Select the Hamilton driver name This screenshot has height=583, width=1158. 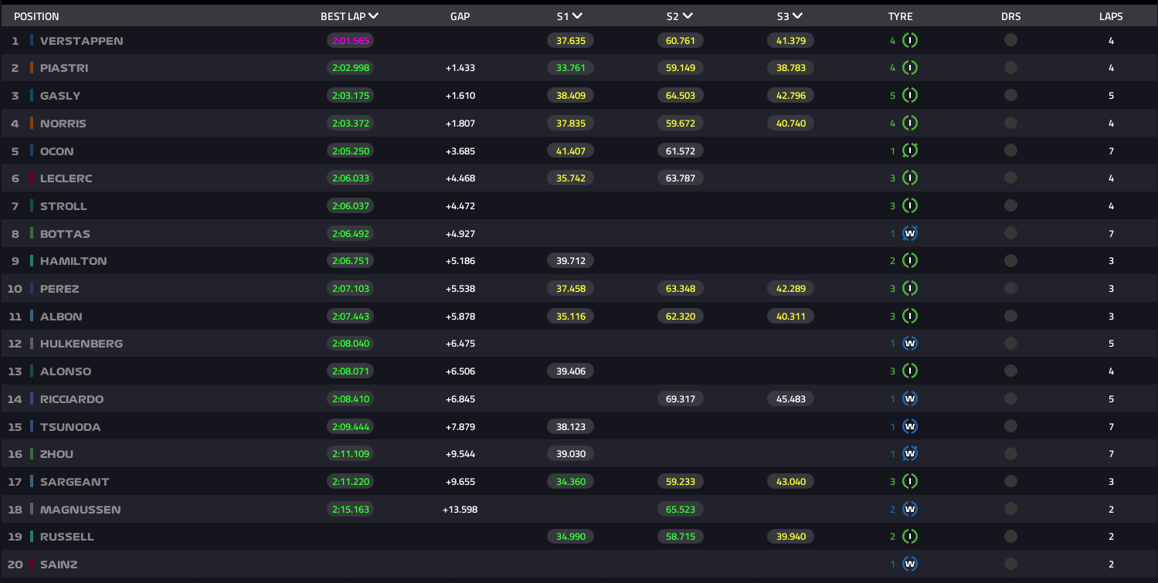(73, 261)
